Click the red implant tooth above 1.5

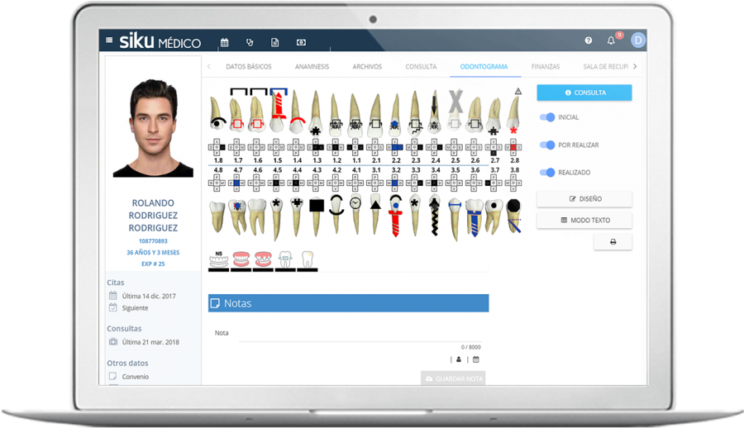click(278, 112)
